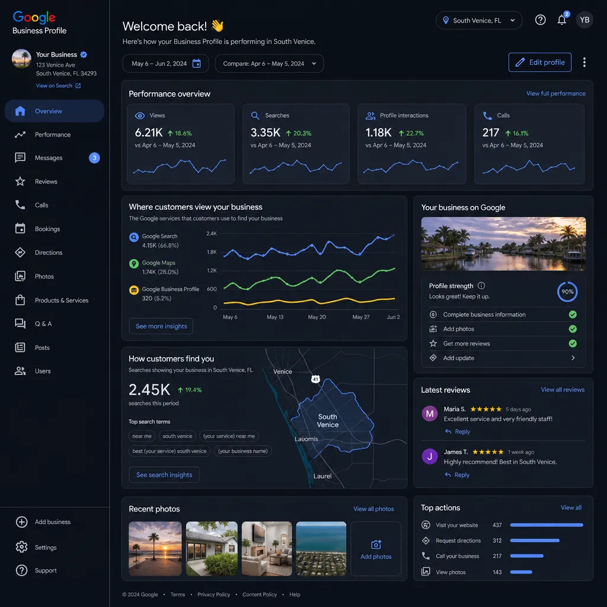Click the Calls phone icon in overview
This screenshot has height=607, width=607.
point(487,116)
